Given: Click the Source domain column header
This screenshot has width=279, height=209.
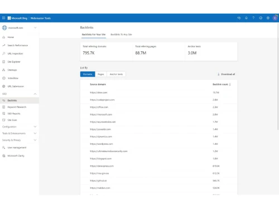Looking at the screenshot, I should tap(98, 84).
